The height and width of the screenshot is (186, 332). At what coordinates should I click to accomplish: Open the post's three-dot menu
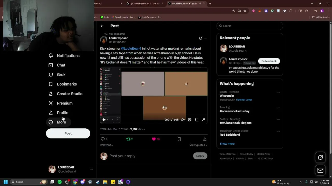point(206,38)
